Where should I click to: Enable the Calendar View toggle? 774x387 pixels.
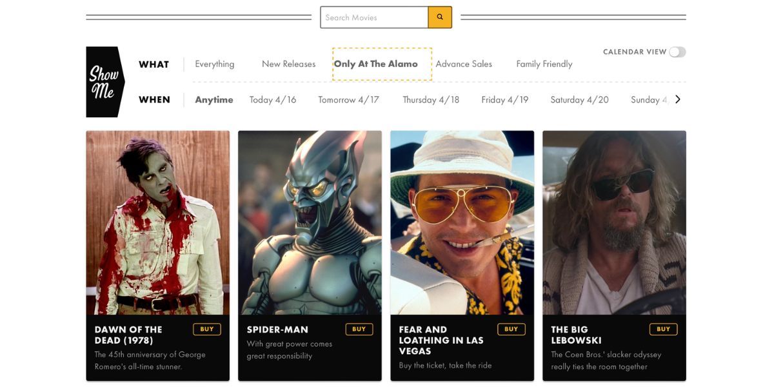(x=678, y=52)
